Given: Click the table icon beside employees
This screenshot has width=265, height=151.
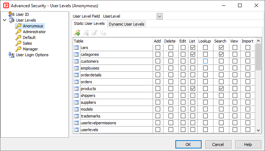Looking at the screenshot, I should point(76,68).
